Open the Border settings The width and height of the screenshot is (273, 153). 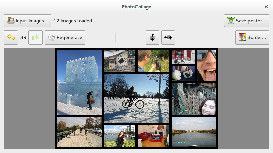tap(252, 37)
